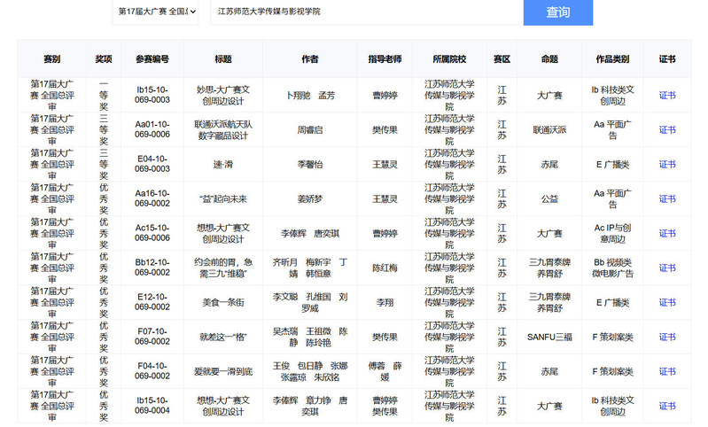Screen dimensions: 708x427
Task: Click the blue 查询 search button
Action: pyautogui.click(x=557, y=12)
